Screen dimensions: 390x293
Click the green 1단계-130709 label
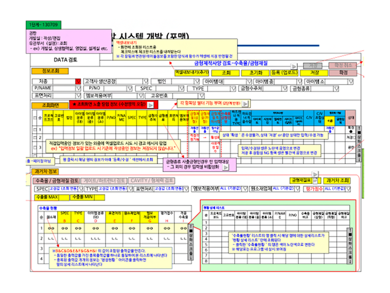tap(43, 25)
